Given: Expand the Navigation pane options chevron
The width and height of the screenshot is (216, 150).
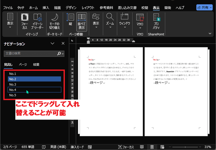Looking at the screenshot, I should (52, 44).
